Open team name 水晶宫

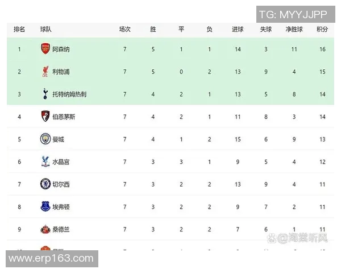(61, 162)
